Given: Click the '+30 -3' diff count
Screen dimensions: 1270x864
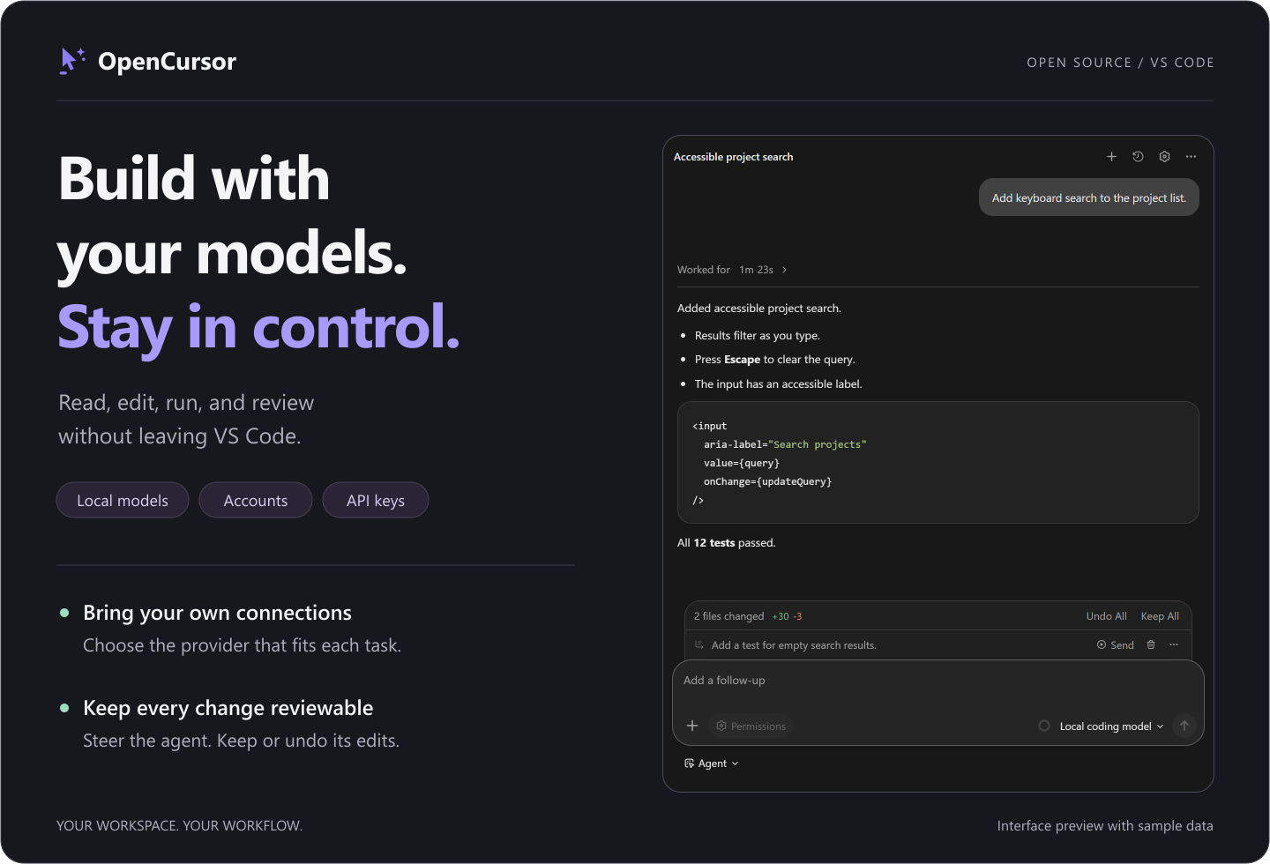Looking at the screenshot, I should [x=787, y=616].
